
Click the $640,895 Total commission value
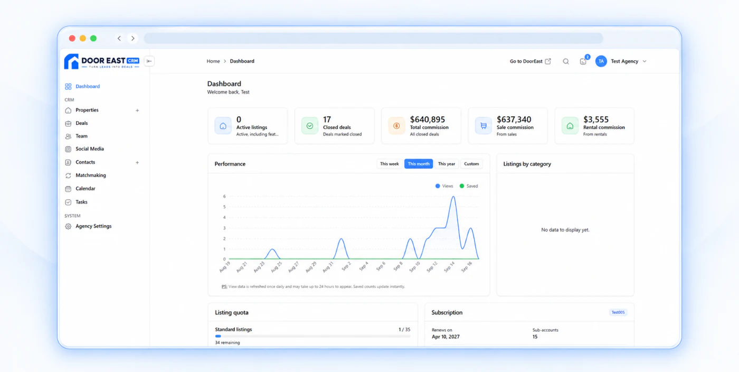point(428,119)
